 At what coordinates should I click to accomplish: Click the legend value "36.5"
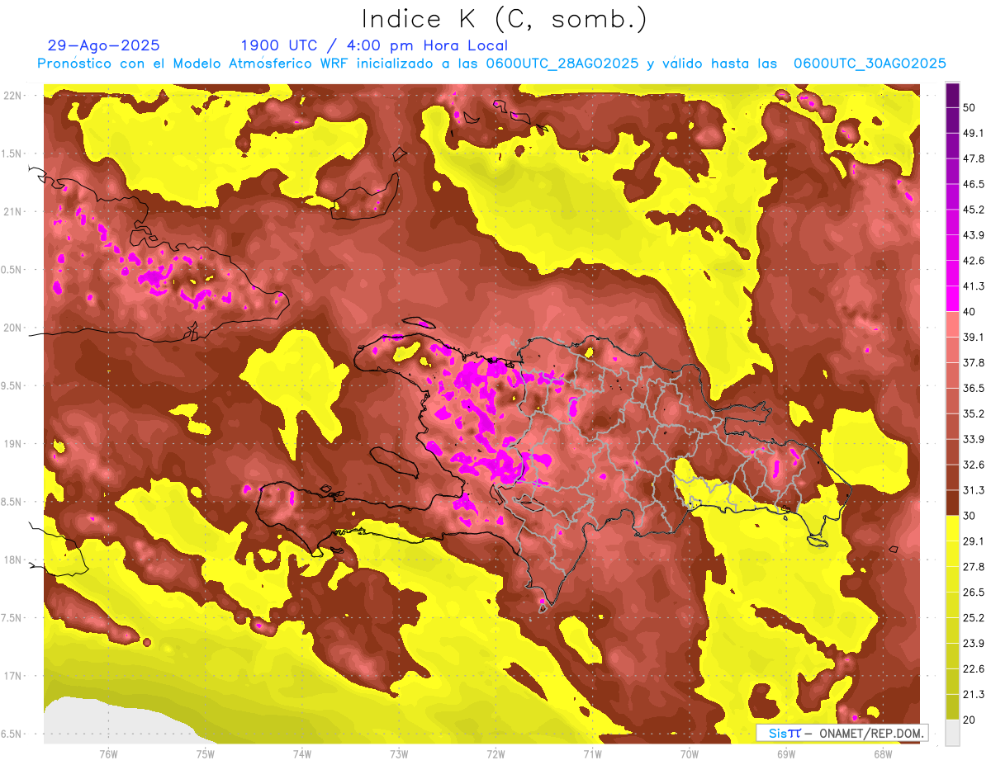(973, 388)
